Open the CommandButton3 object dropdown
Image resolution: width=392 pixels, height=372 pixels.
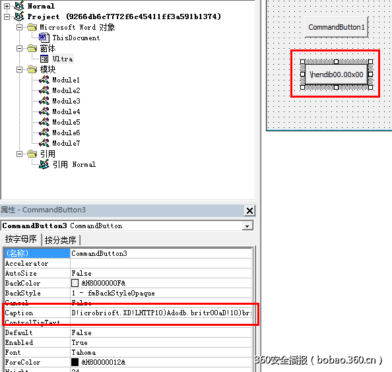(247, 226)
